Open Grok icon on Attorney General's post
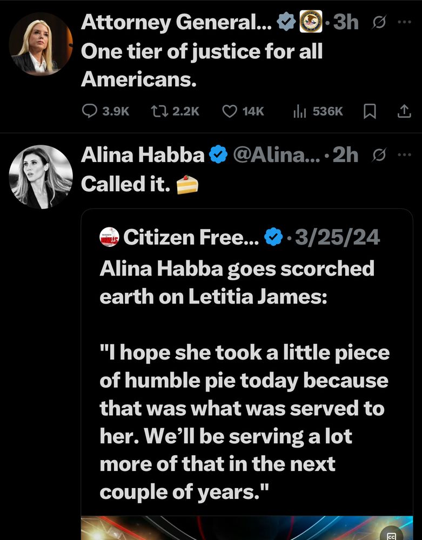Image resolution: width=422 pixels, height=540 pixels. click(379, 22)
